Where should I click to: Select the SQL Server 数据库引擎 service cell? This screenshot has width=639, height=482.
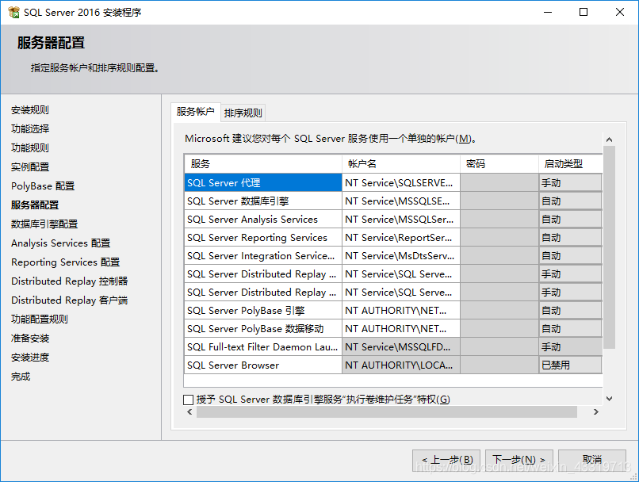[x=263, y=201]
